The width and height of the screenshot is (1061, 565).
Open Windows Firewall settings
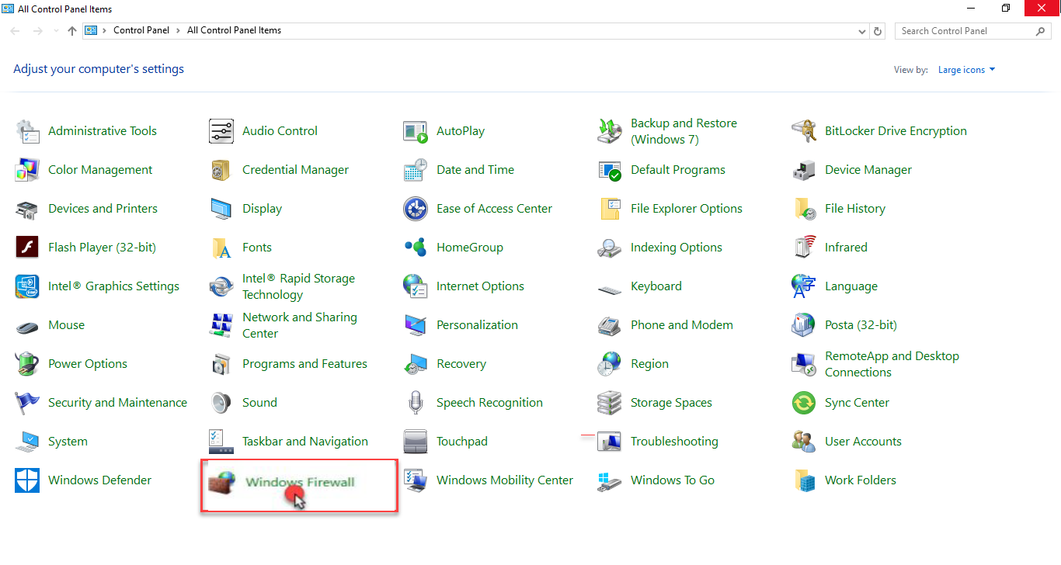click(300, 480)
